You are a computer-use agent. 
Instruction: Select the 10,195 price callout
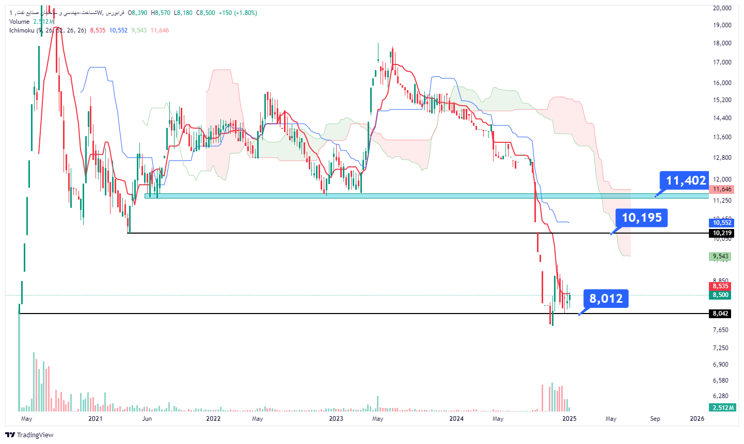(642, 218)
